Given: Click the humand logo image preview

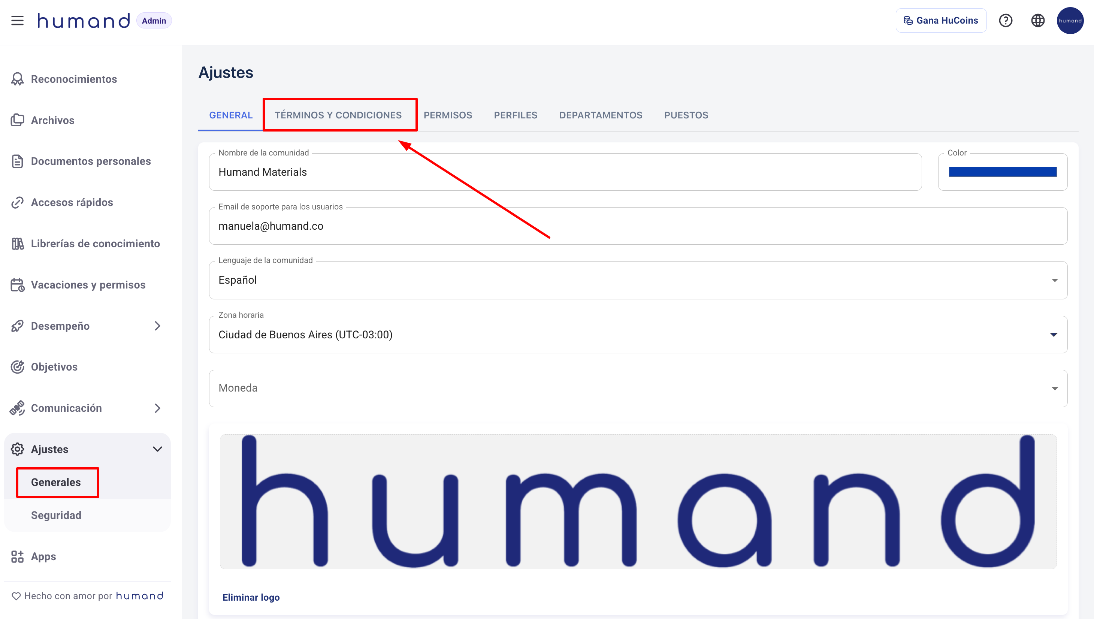Looking at the screenshot, I should click(638, 502).
